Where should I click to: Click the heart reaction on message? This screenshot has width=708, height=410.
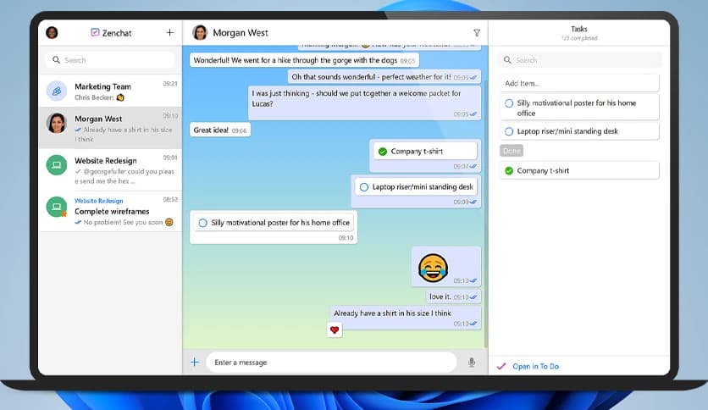coord(335,330)
